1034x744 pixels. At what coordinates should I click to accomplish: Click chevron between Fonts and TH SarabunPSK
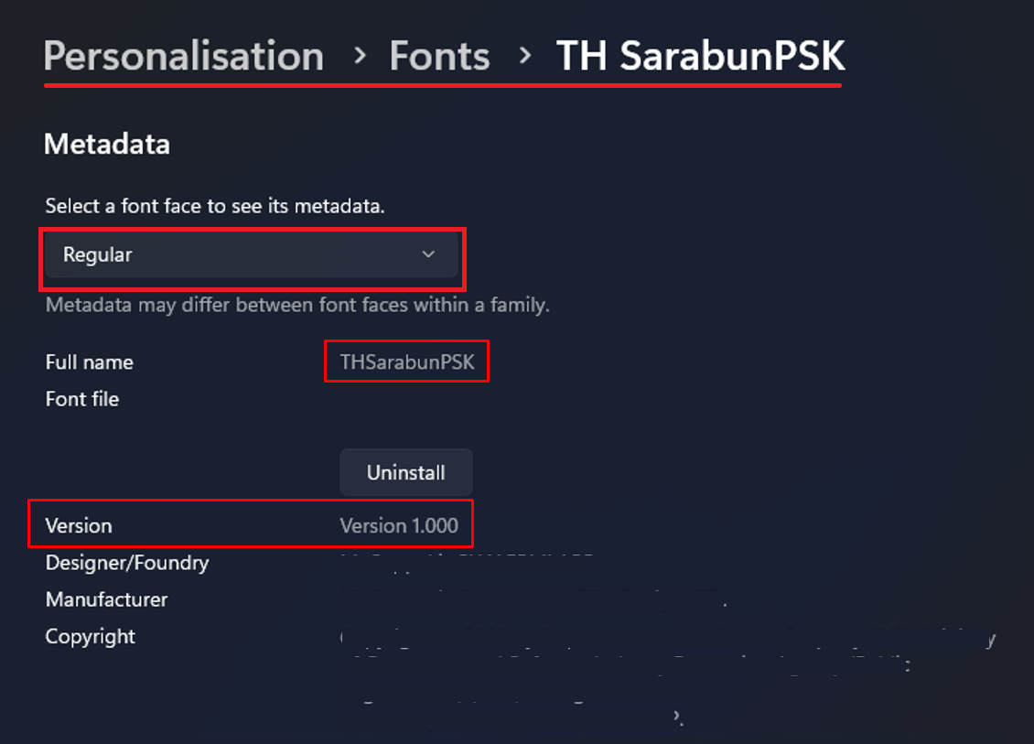point(525,56)
